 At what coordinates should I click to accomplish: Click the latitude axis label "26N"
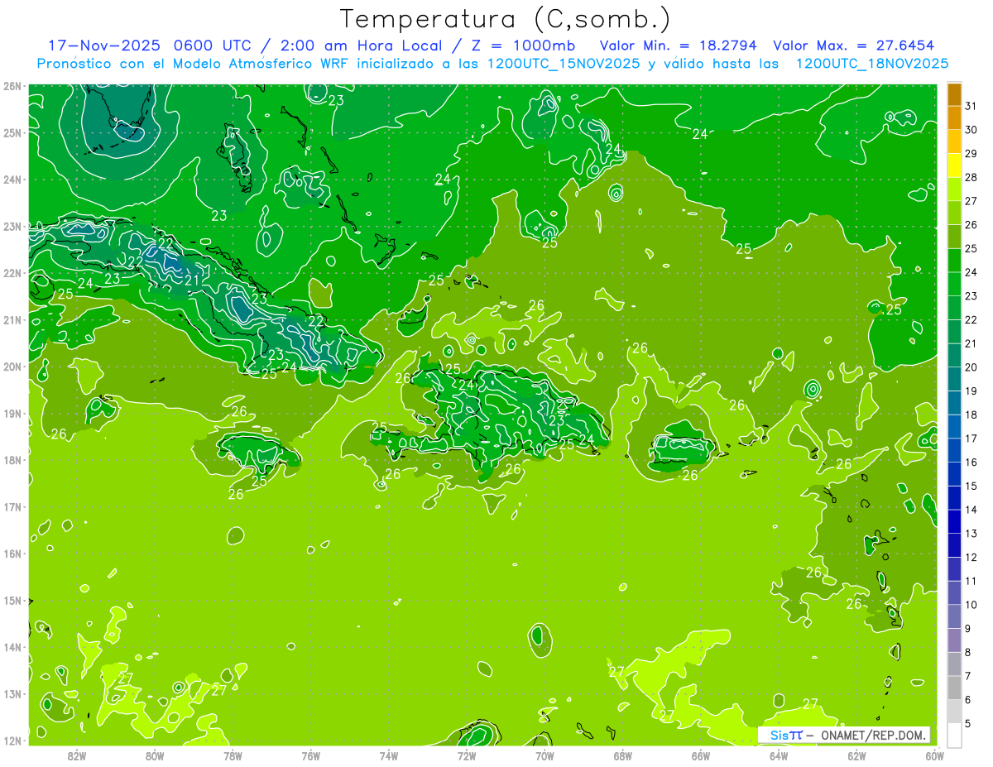(x=12, y=86)
